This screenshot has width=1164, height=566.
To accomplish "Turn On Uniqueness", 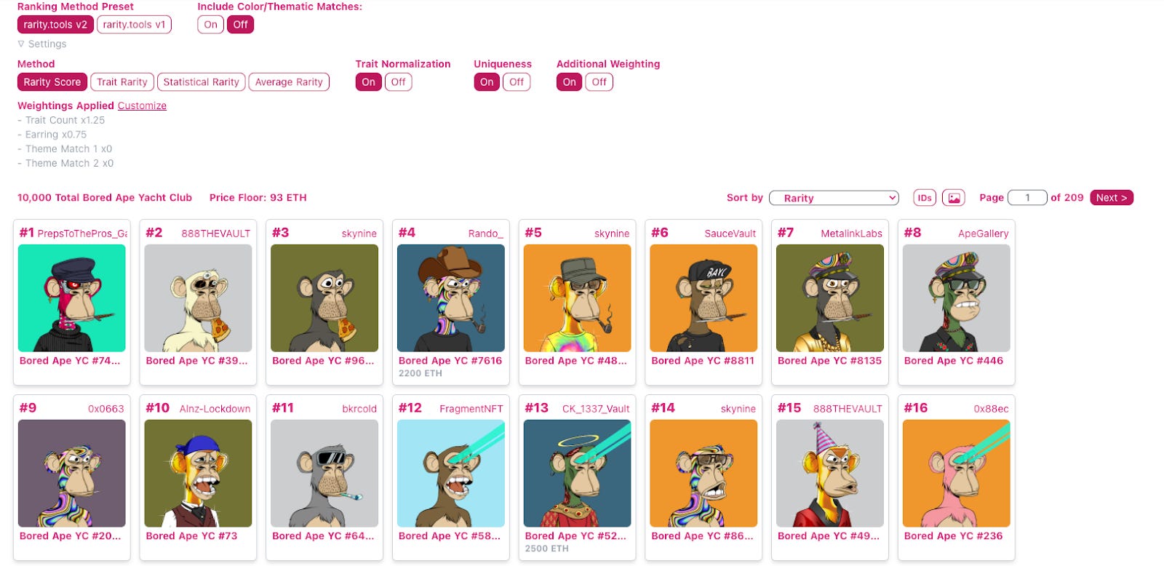I will click(487, 82).
